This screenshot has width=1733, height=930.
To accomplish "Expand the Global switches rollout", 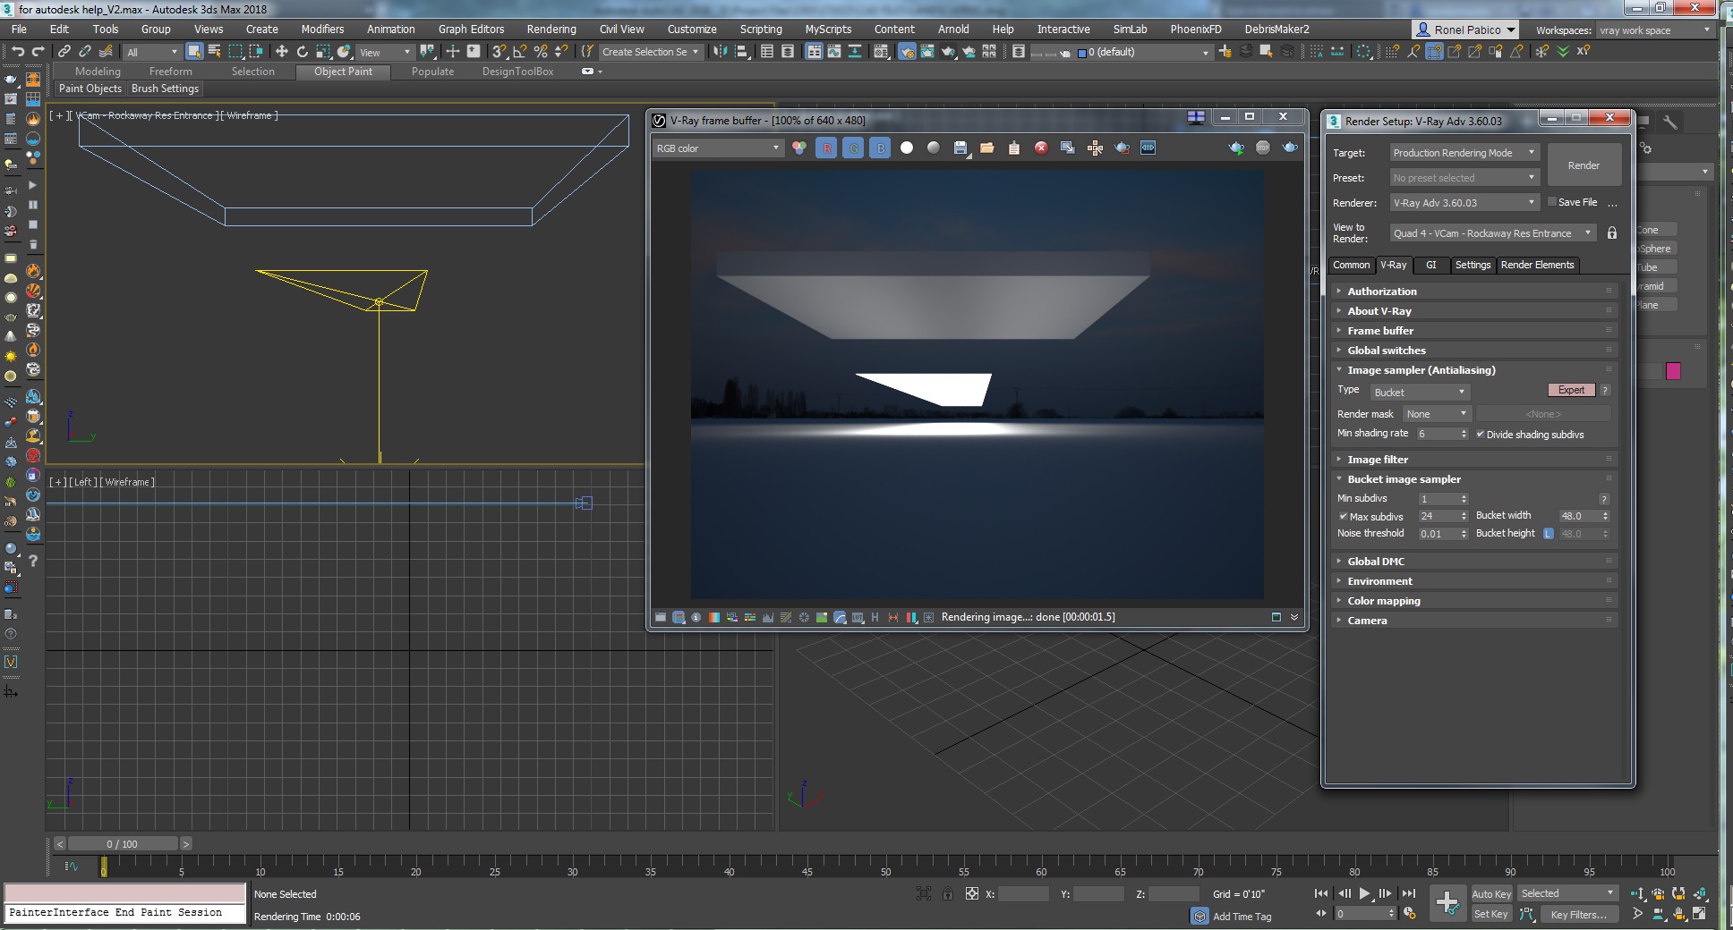I will (1475, 351).
